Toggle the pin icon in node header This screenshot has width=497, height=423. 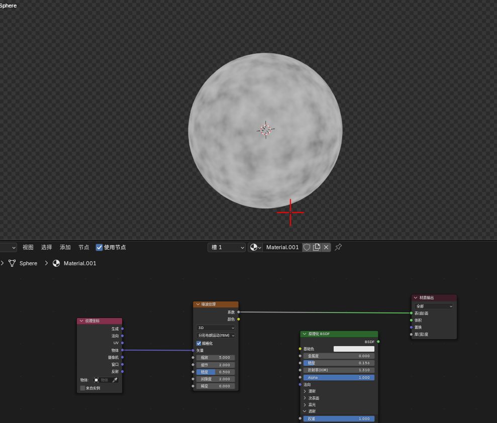click(x=338, y=247)
